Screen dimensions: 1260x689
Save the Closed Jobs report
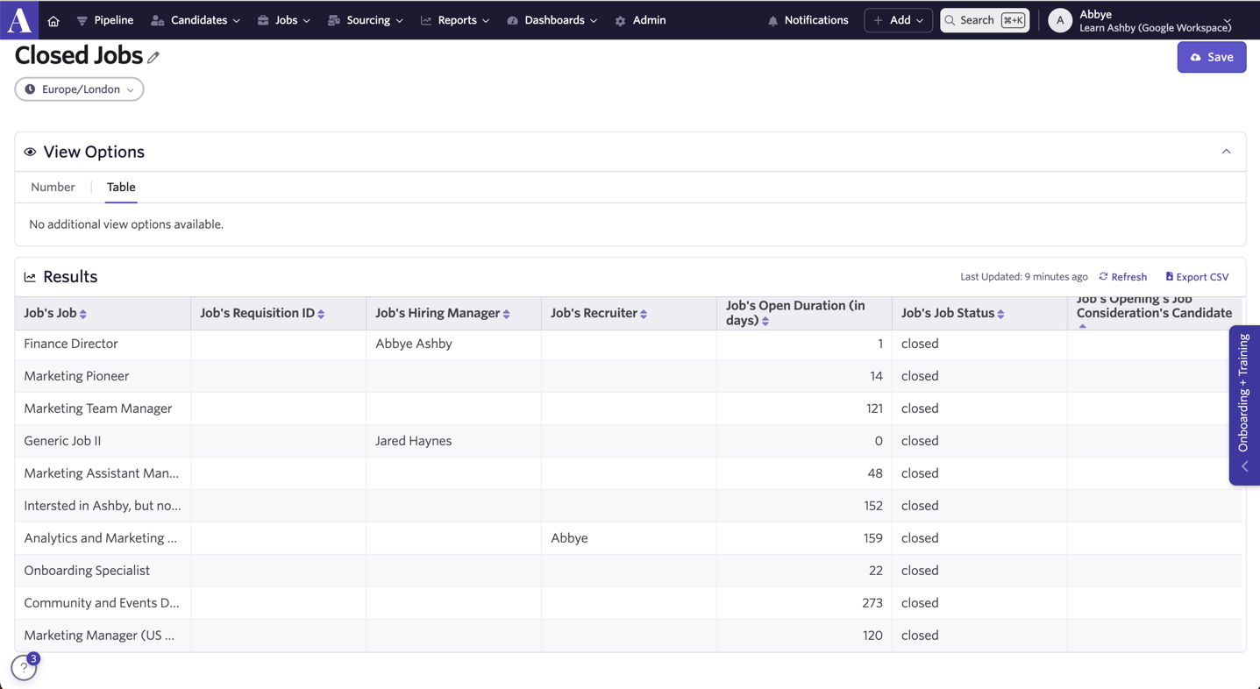click(x=1211, y=57)
